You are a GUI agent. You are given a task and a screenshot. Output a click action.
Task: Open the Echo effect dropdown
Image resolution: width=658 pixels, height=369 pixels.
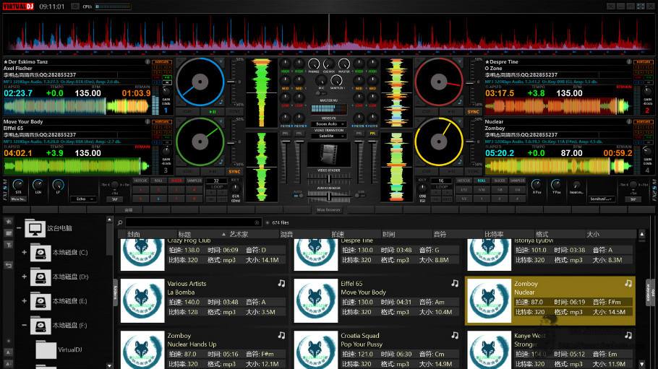83,199
